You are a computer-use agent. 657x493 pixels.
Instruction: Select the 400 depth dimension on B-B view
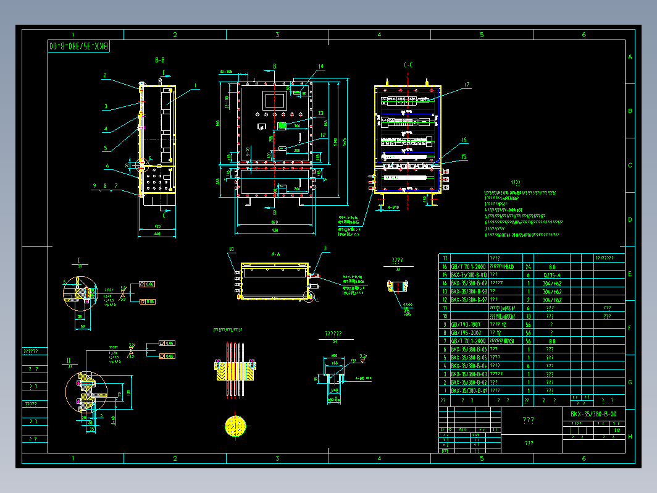pos(157,226)
